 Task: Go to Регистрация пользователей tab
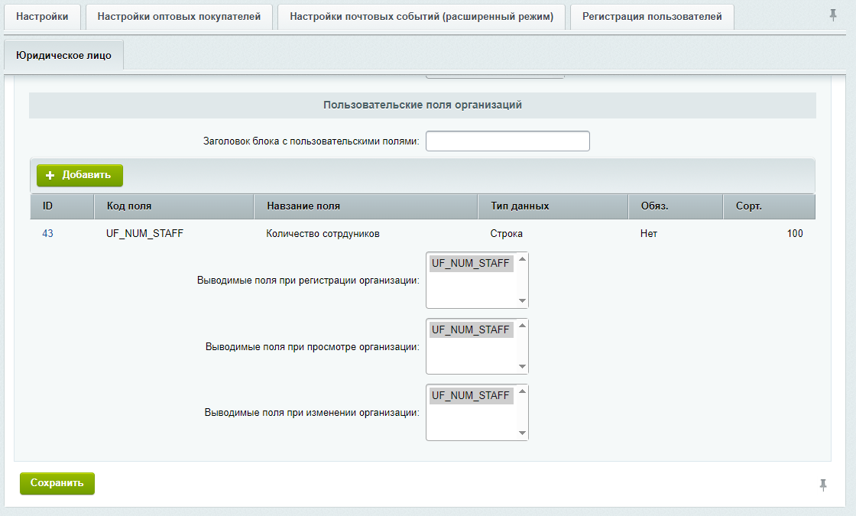pos(652,17)
